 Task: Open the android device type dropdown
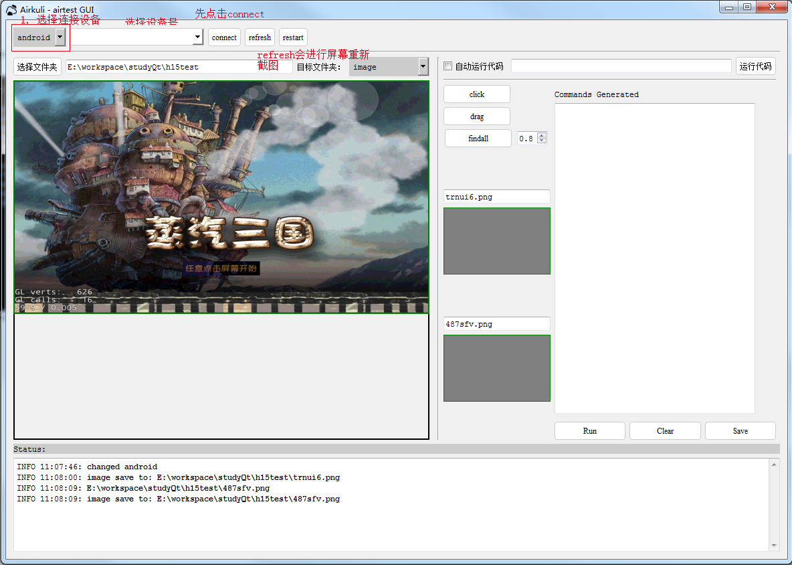[x=40, y=37]
